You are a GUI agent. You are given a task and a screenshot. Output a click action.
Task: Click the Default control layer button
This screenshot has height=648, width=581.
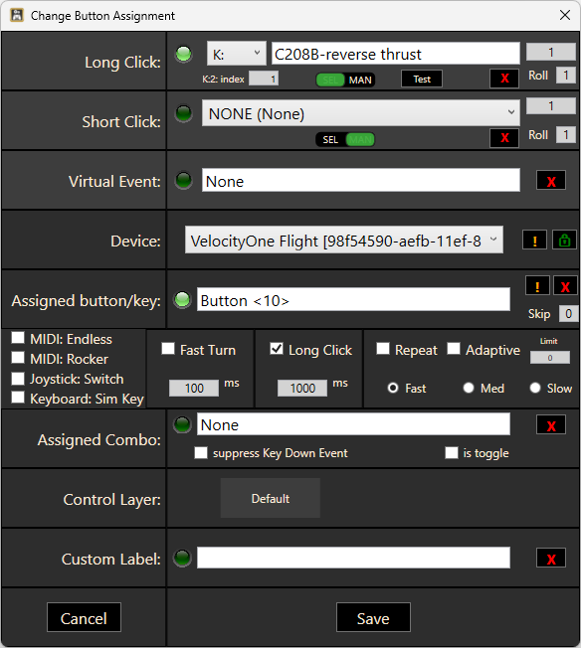(271, 498)
